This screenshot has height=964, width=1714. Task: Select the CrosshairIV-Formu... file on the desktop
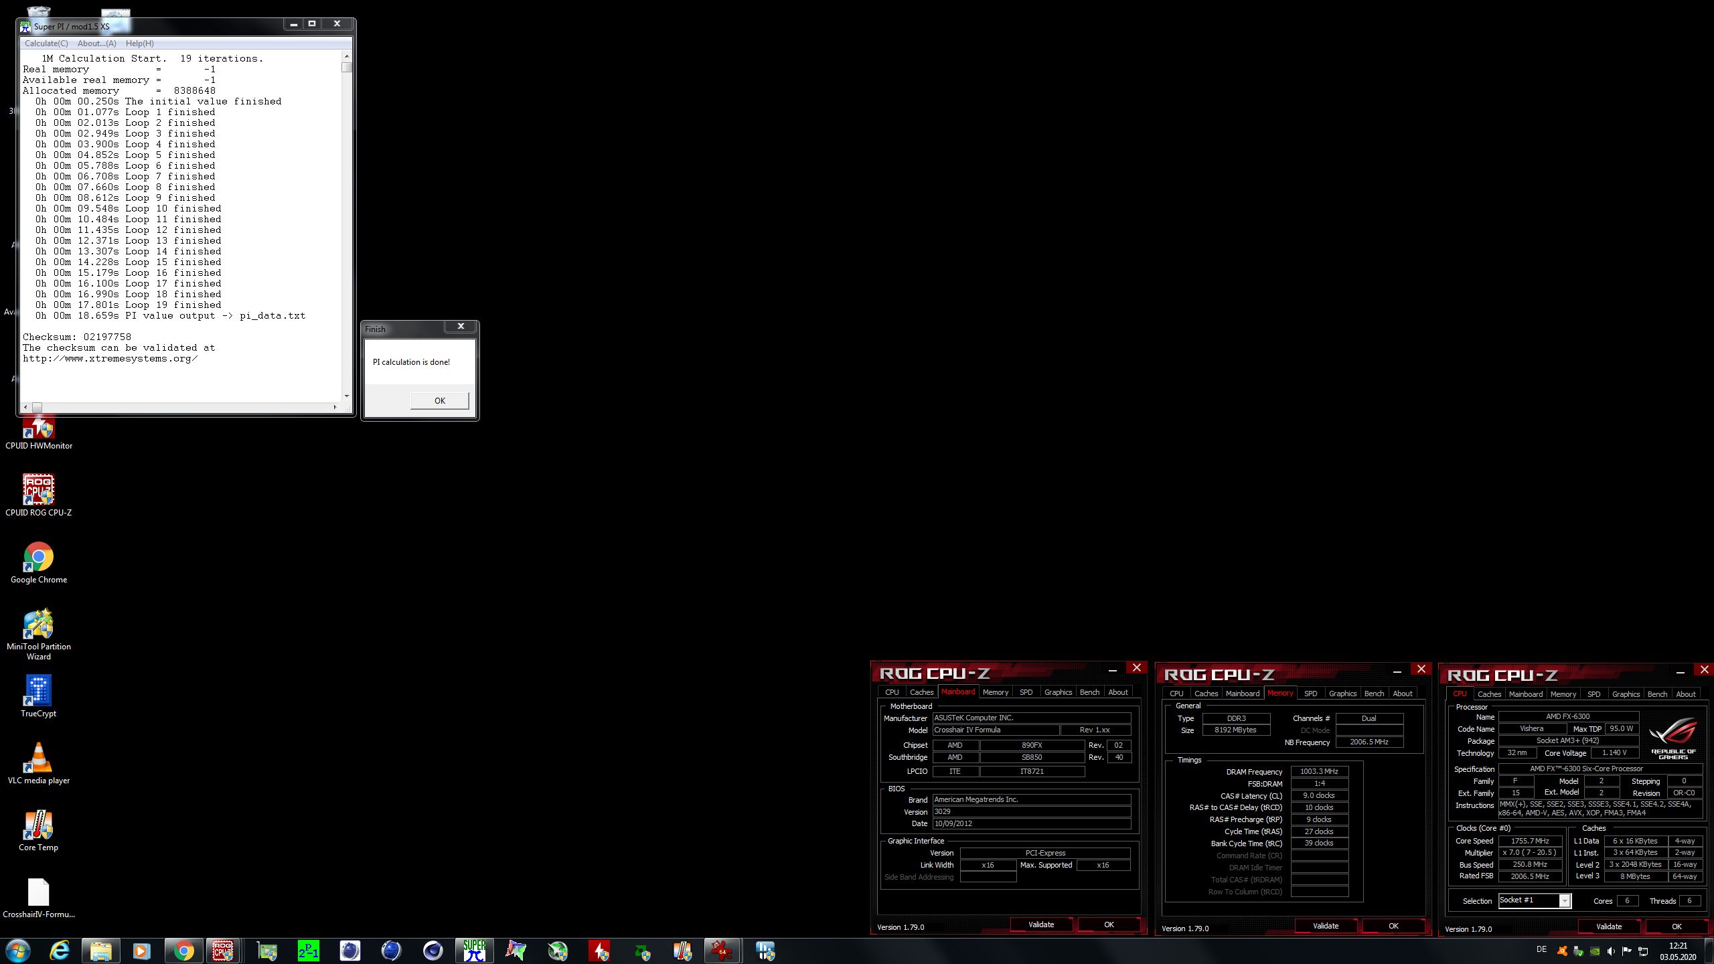coord(39,898)
